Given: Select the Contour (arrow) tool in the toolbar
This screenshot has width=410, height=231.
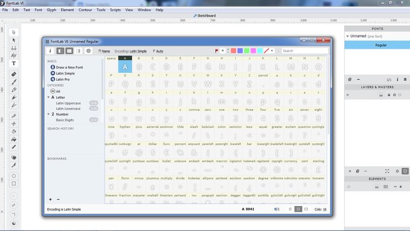Looking at the screenshot, I should coord(14,32).
